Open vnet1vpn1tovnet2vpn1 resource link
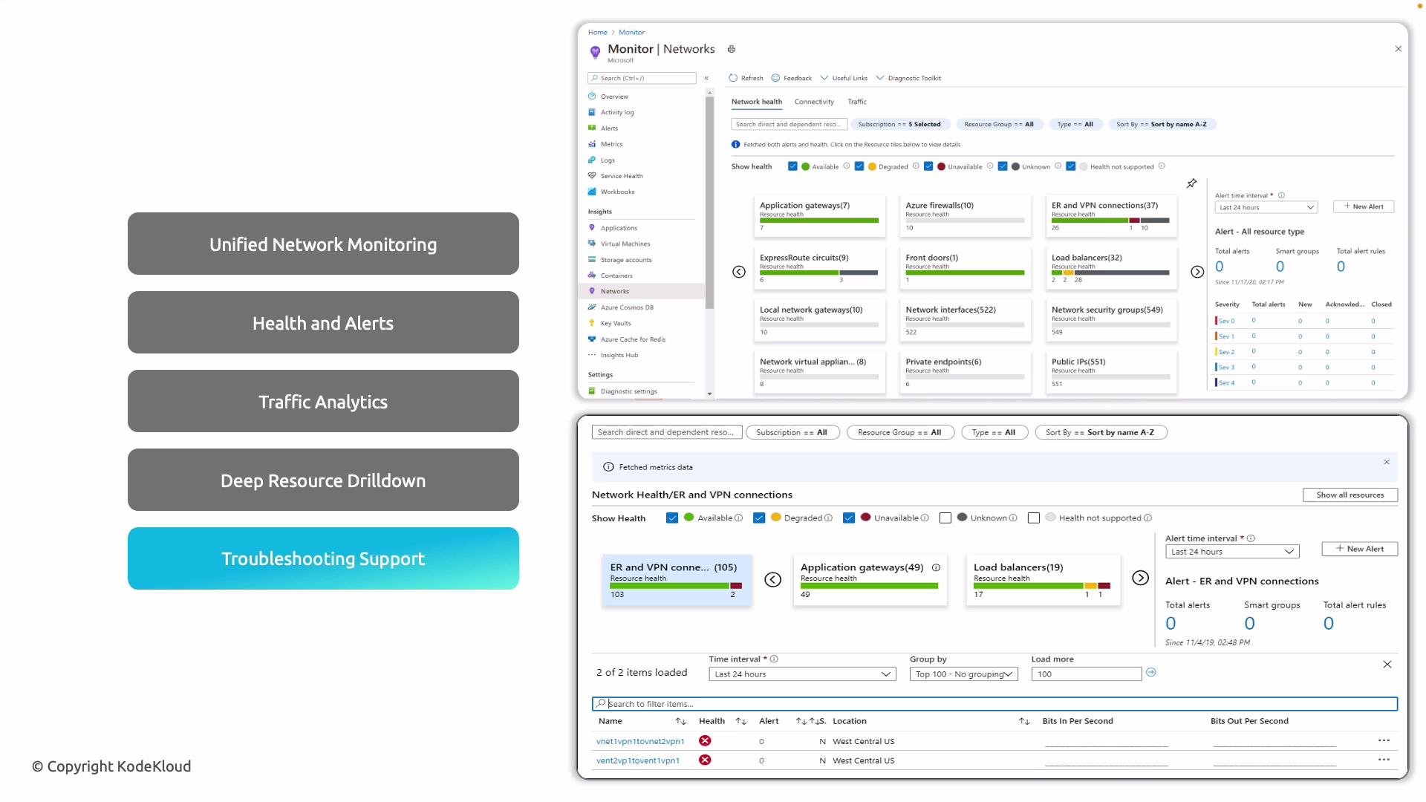This screenshot has width=1426, height=802. point(640,741)
